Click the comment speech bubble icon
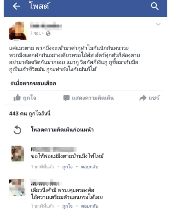Viewport: 169px width, 209px height. point(66,98)
